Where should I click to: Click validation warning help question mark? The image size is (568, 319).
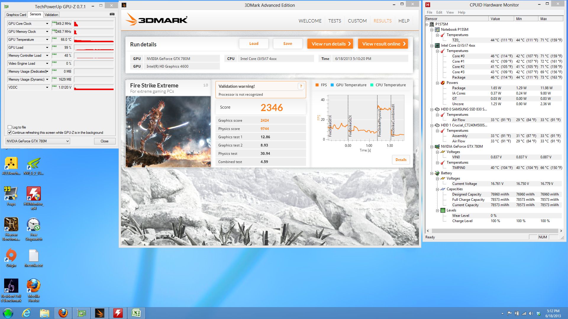[301, 86]
